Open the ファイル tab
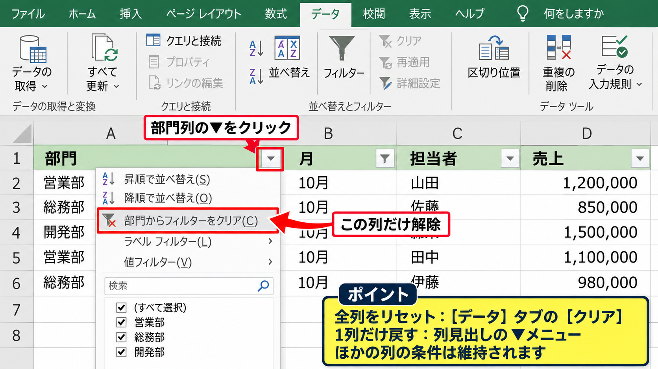 (x=28, y=14)
